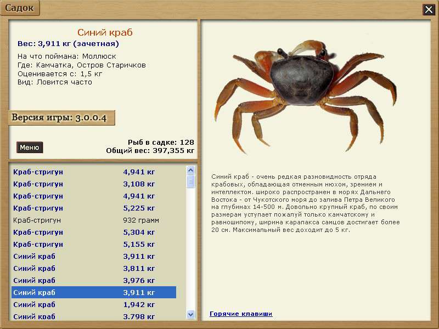The image size is (439, 329).
Task: Select the 932 грамм Краб-стригун entry
Action: 93,220
